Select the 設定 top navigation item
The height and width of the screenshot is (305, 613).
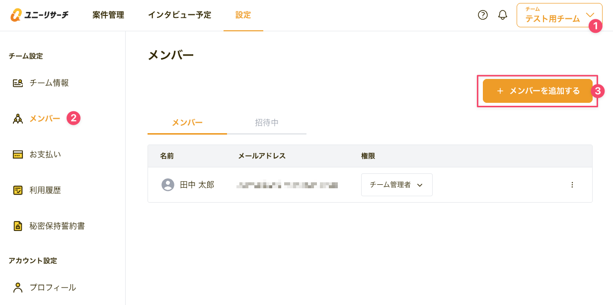(243, 15)
